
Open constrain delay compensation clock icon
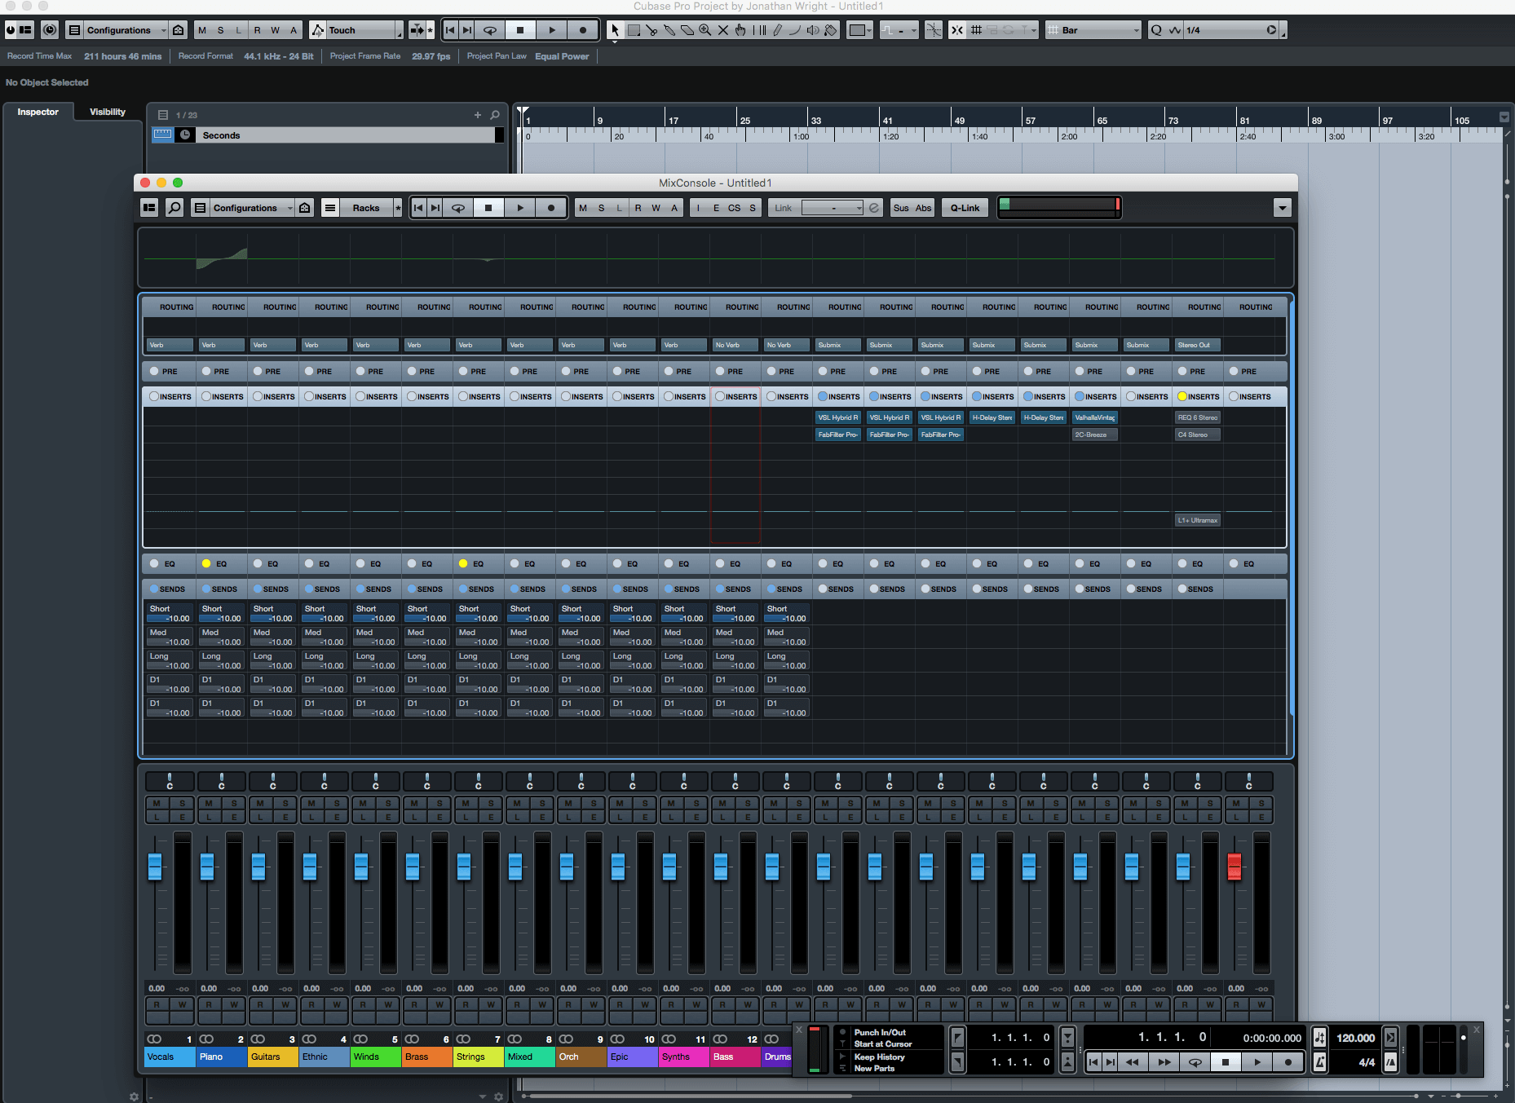point(51,30)
